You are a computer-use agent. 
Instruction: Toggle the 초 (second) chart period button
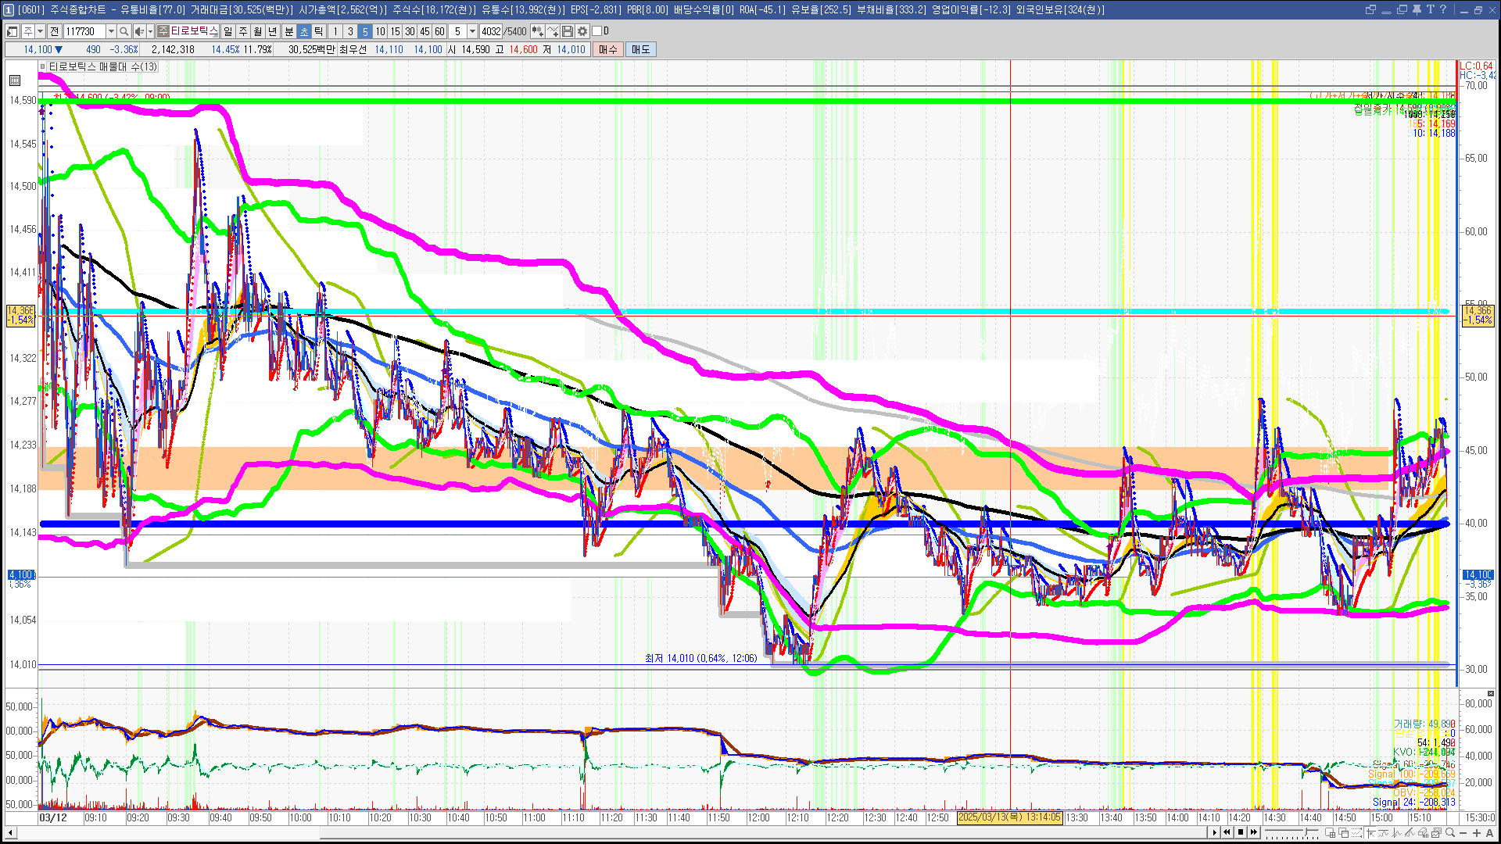pos(304,31)
